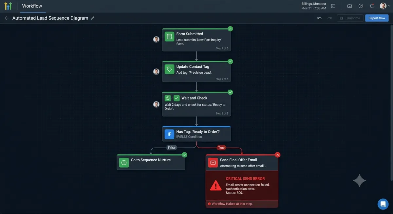Click the app logo with arrows
The image size is (393, 214).
8,6
